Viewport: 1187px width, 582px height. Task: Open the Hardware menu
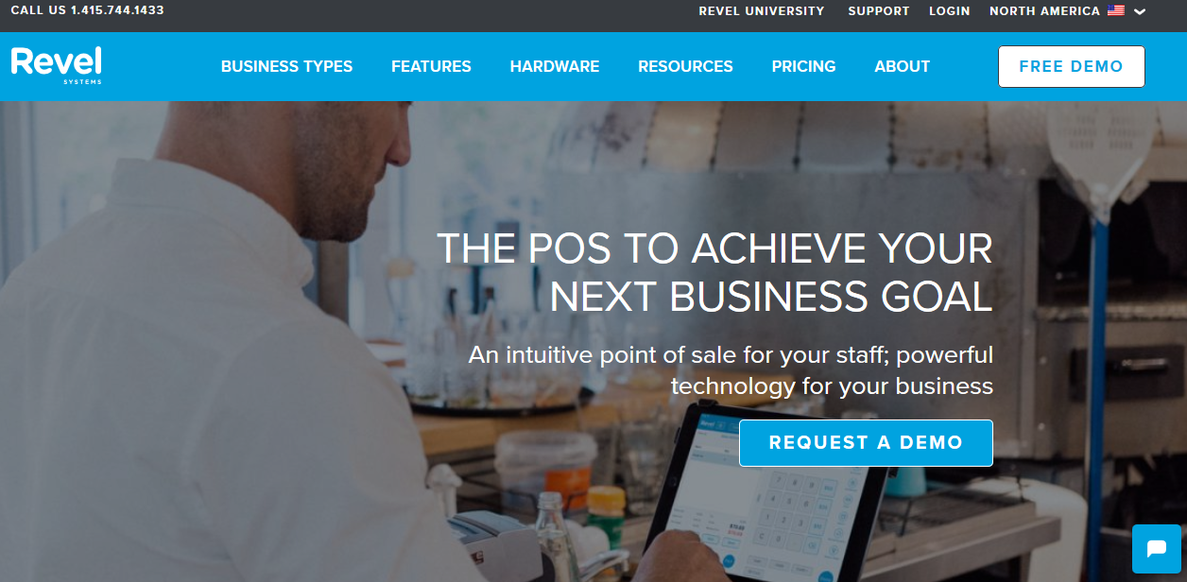(555, 66)
